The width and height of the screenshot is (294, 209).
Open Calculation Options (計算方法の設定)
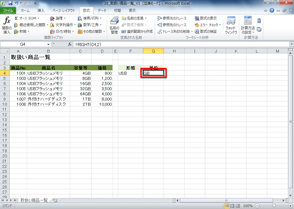(x=248, y=25)
